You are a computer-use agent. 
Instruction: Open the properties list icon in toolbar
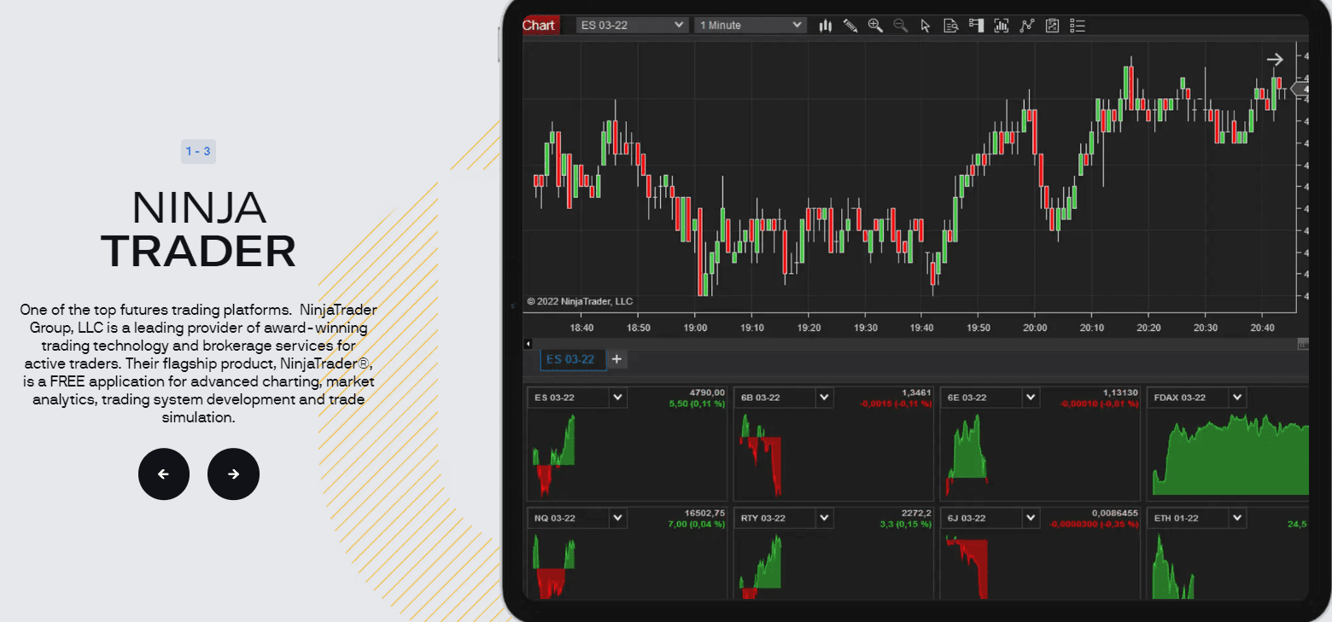1078,26
